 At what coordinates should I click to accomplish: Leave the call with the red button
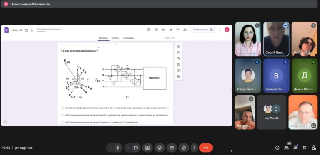click(206, 148)
